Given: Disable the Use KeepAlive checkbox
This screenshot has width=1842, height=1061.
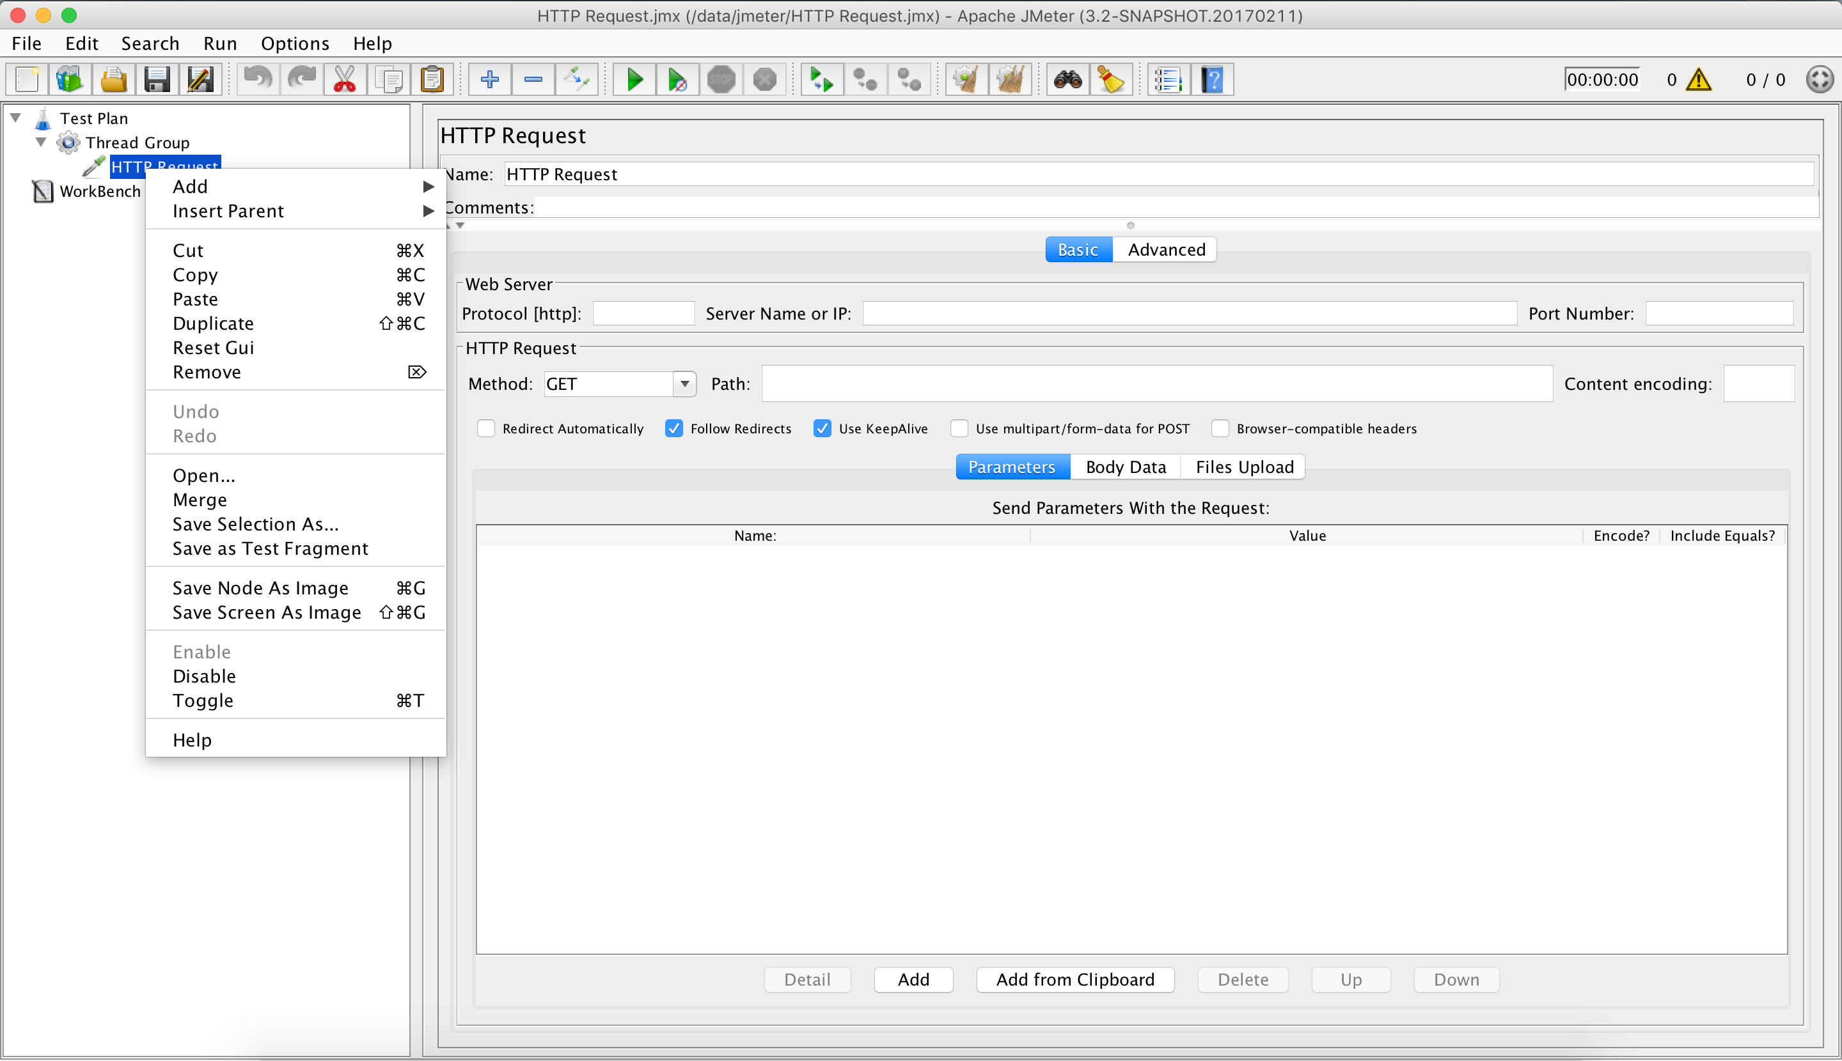Looking at the screenshot, I should pos(822,428).
